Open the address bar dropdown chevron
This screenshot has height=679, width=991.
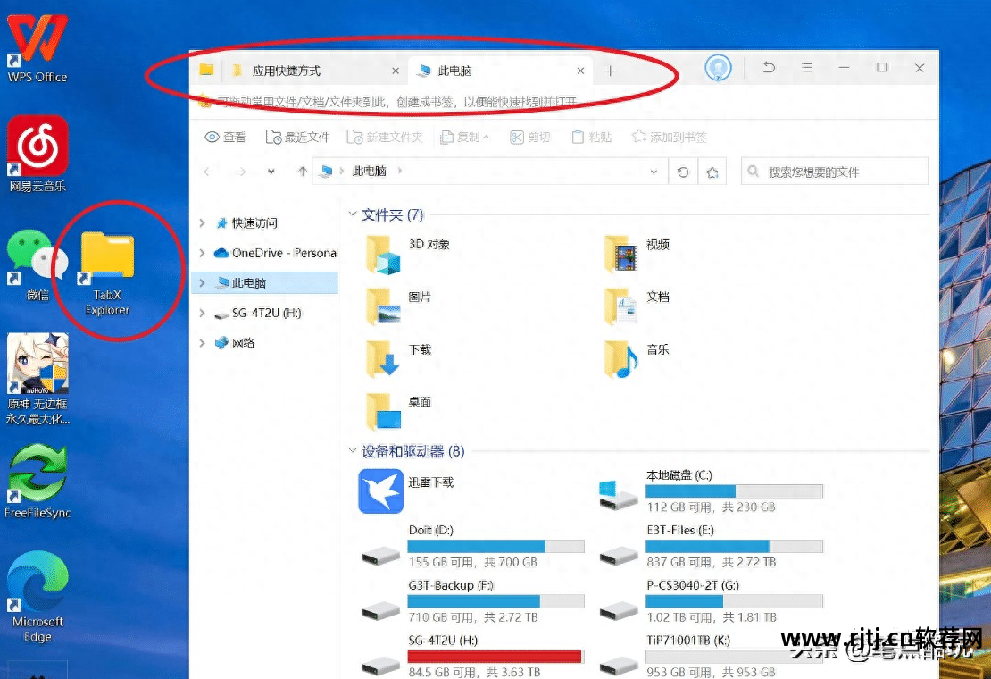coord(654,171)
